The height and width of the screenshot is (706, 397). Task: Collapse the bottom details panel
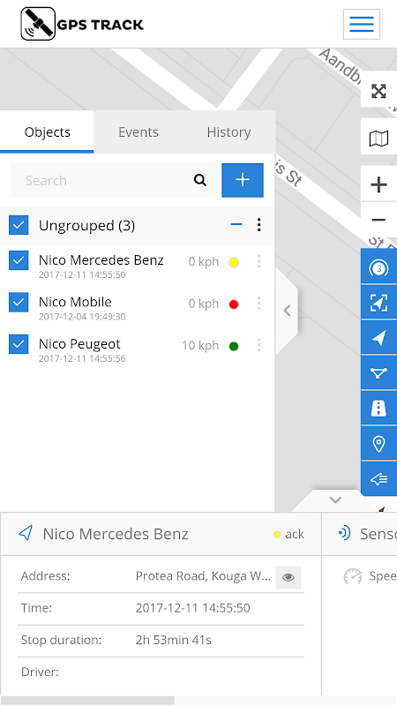[x=335, y=500]
